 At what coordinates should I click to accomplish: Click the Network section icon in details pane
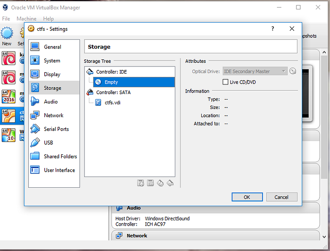(119, 235)
